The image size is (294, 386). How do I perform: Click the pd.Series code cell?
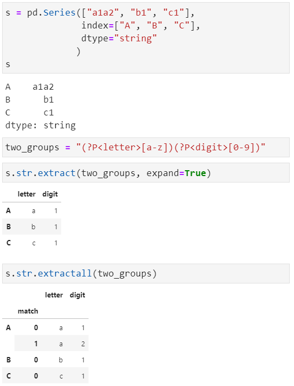(x=146, y=38)
